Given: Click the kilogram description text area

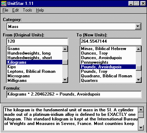Looking at the screenshot, I should [x=71, y=118].
